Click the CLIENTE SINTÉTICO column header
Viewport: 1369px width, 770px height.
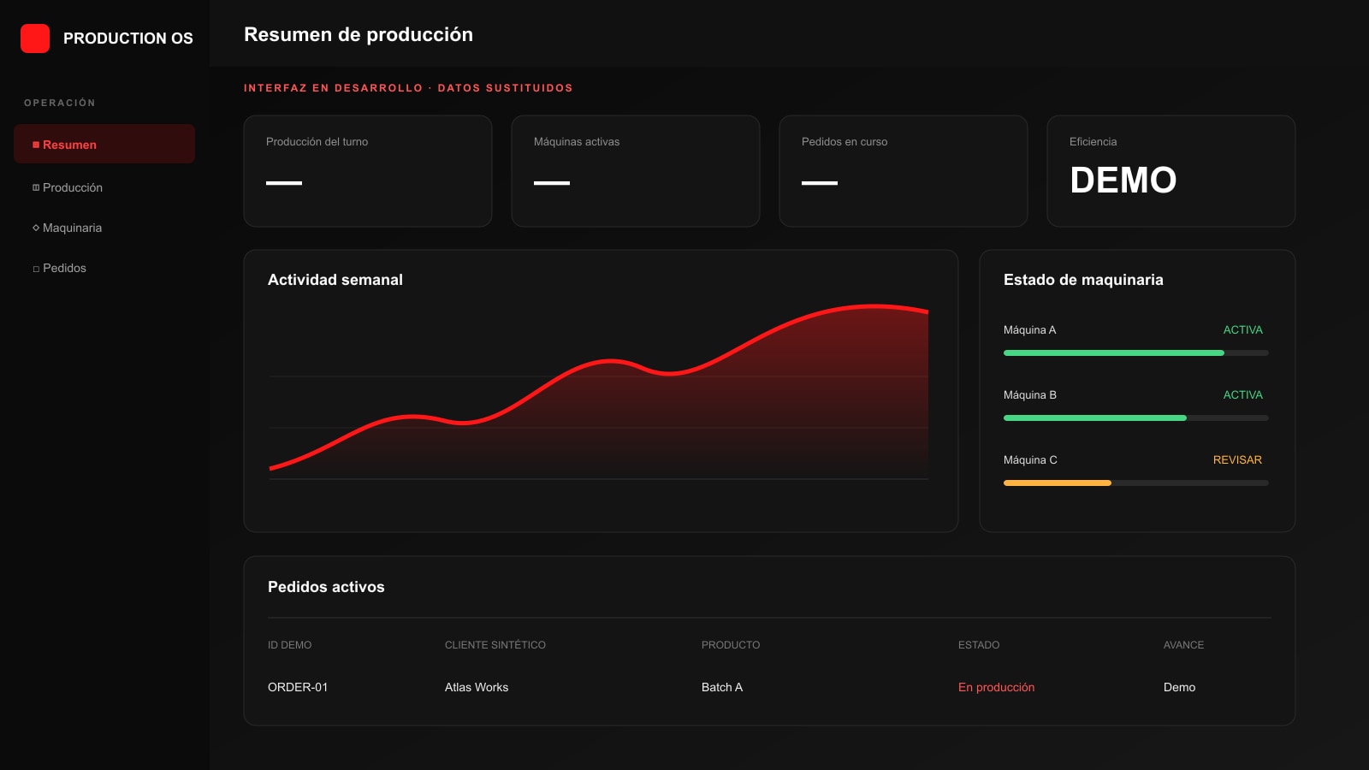pyautogui.click(x=495, y=645)
